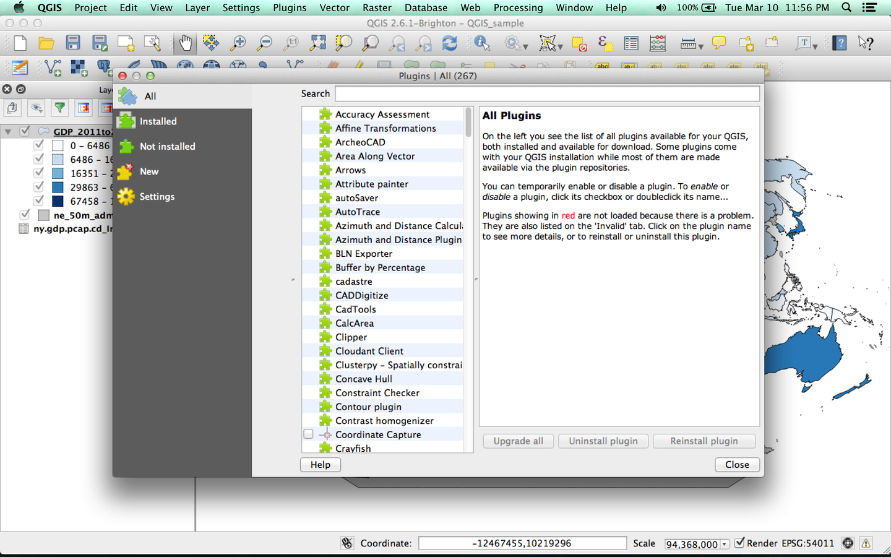Switch to New plugins tab
The height and width of the screenshot is (557, 891).
(x=183, y=171)
